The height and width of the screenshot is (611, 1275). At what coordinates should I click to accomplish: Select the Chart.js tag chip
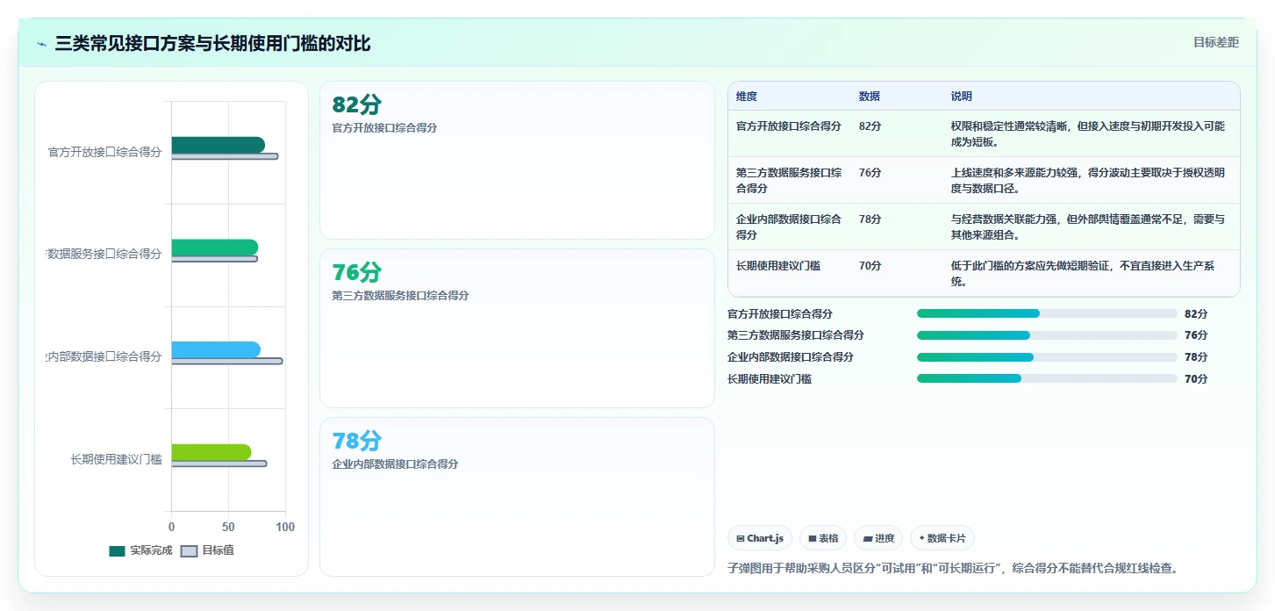[760, 538]
